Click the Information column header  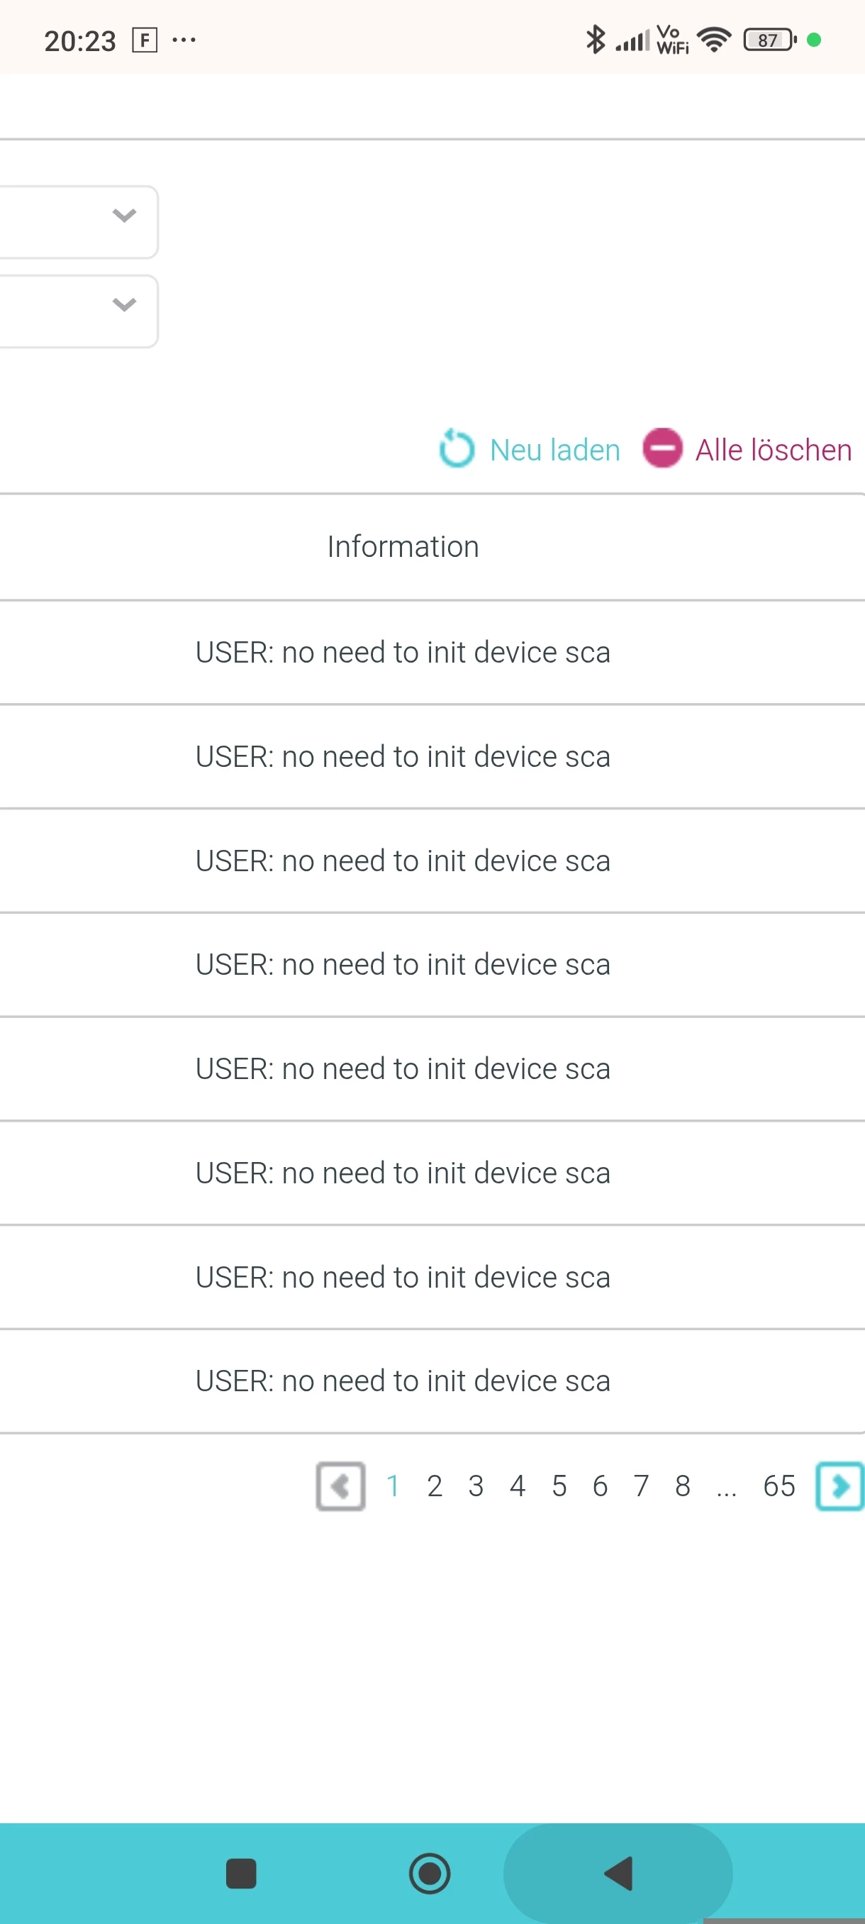pyautogui.click(x=403, y=547)
